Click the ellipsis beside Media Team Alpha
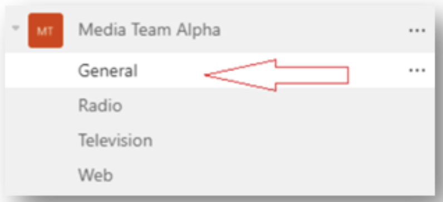Image resolution: width=443 pixels, height=202 pixels. 417,31
